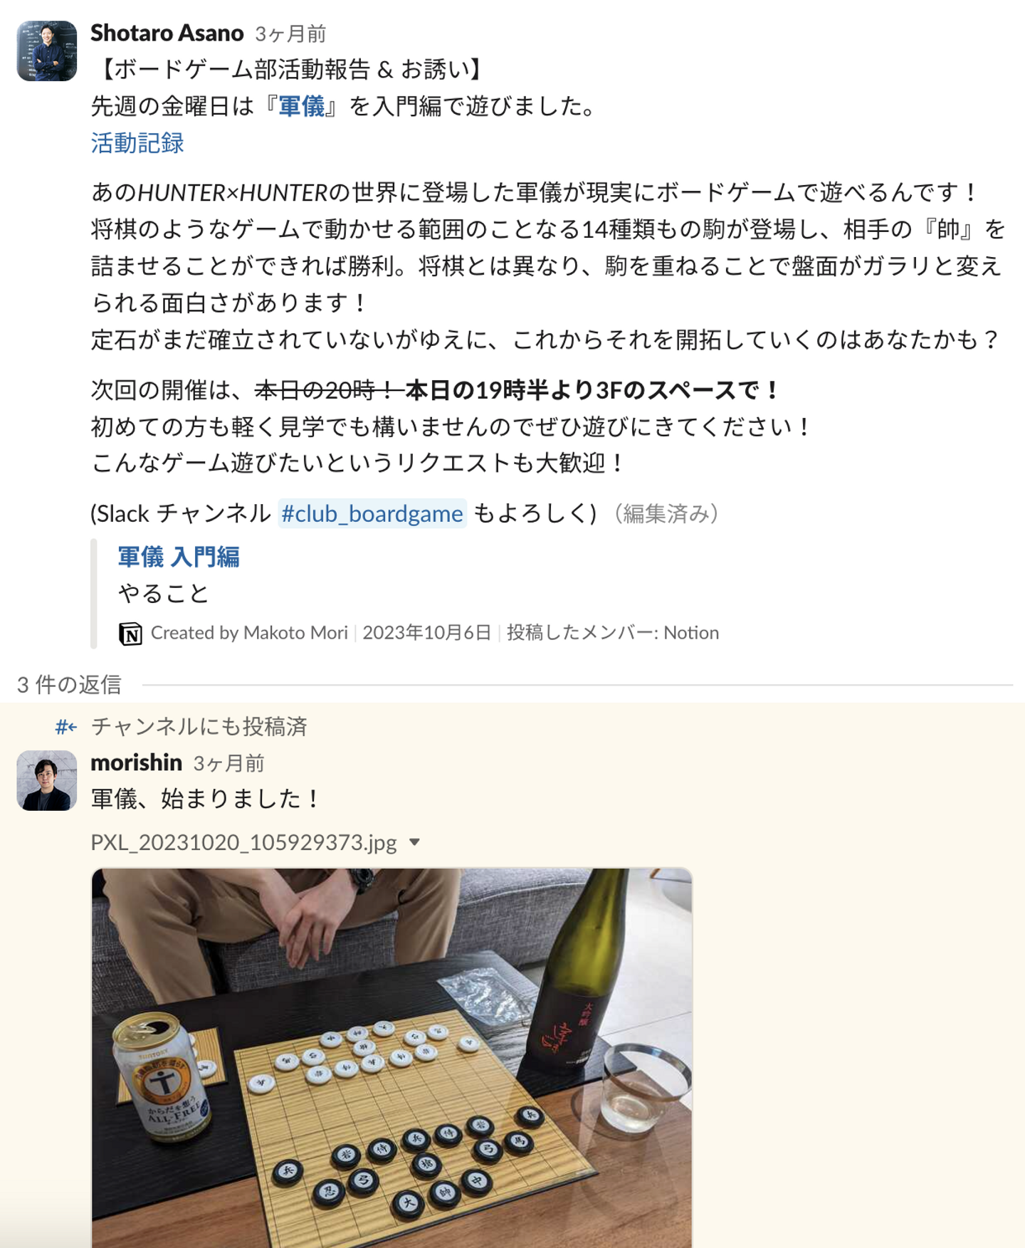
Task: Click the Shotaro Asano username
Action: 167,33
